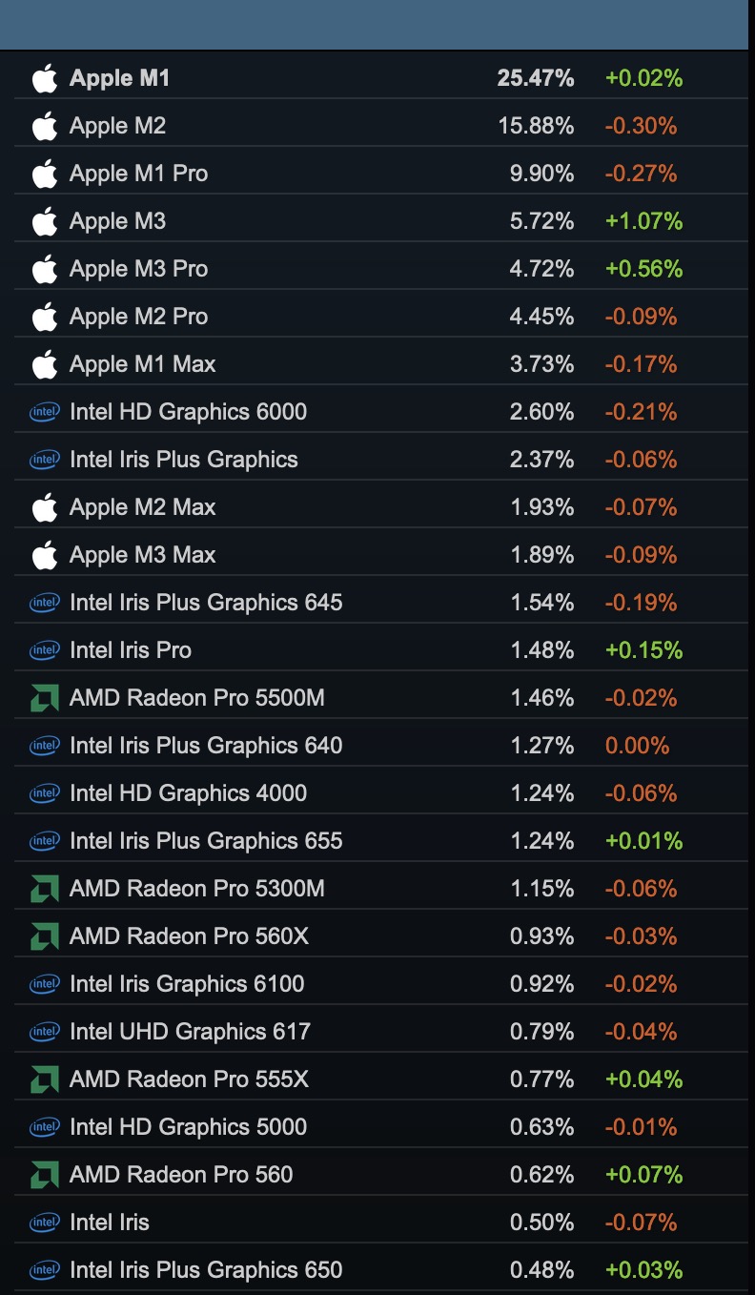Click the AMD logo beside Radeon Pro 5500M
This screenshot has width=755, height=1295.
point(45,698)
